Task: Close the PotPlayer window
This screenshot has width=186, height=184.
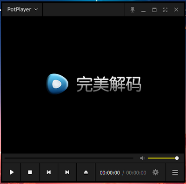Action: click(176, 10)
